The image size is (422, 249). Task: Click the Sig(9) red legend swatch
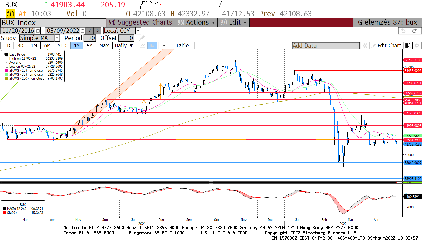click(x=5, y=213)
